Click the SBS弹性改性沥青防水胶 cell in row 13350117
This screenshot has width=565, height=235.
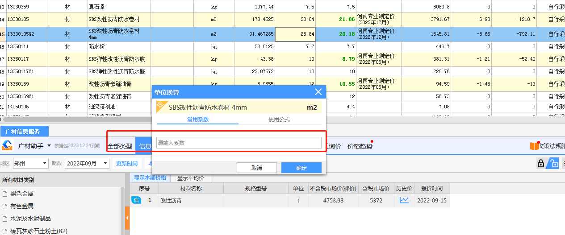119,59
